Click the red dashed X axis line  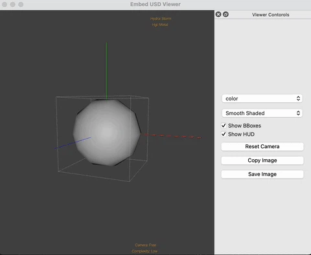(x=172, y=136)
